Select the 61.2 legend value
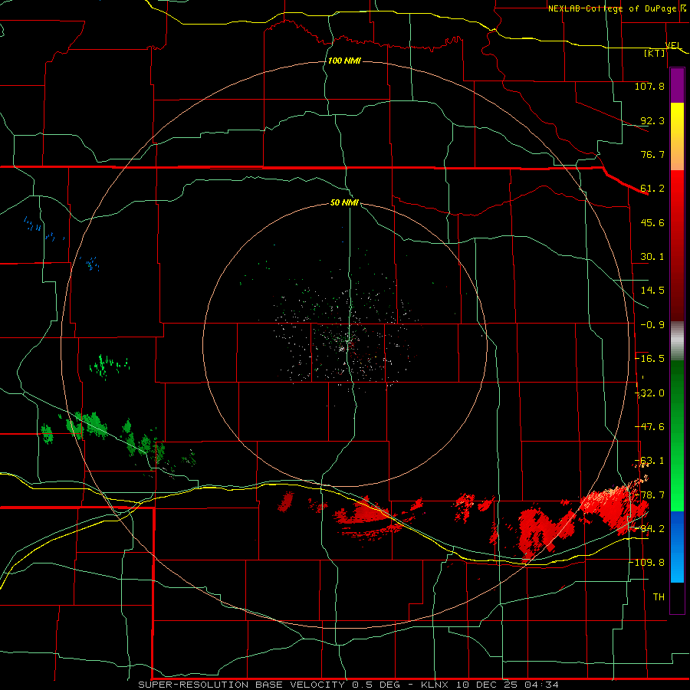Image resolution: width=690 pixels, height=690 pixels. click(652, 189)
